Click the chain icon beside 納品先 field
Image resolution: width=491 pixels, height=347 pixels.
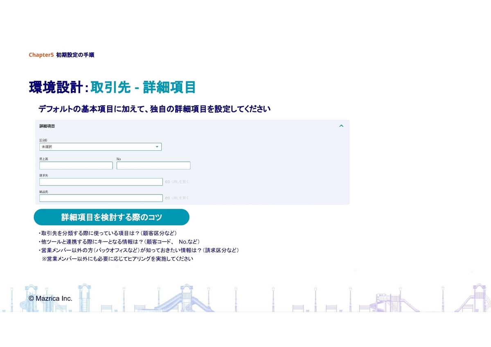[x=167, y=198]
